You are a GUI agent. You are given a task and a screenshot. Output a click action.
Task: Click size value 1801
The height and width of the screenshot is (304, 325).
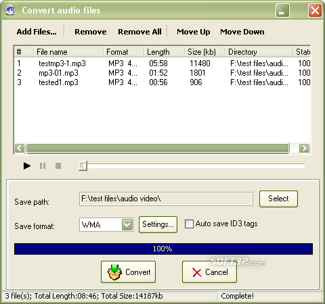[x=197, y=73]
